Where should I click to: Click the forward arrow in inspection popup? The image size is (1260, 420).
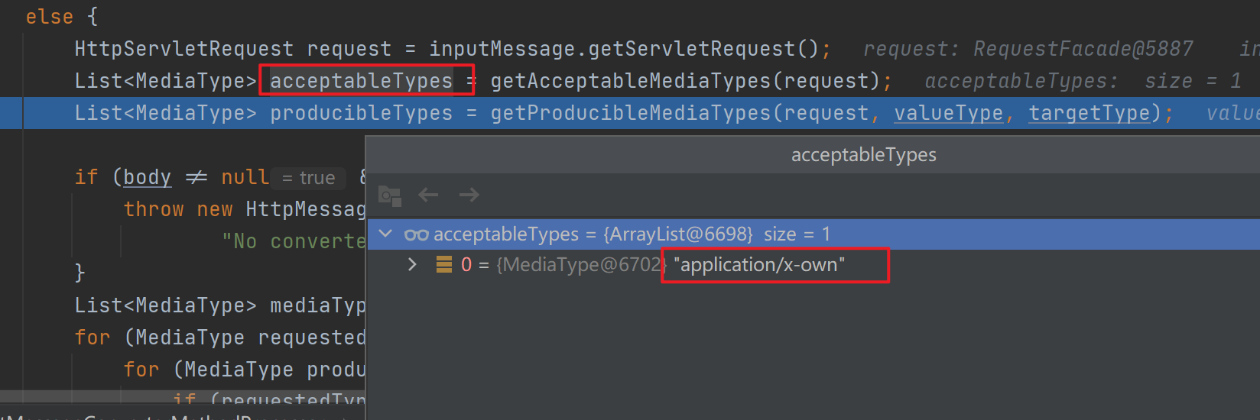(469, 195)
